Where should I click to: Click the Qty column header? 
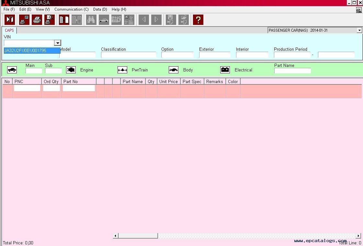coord(152,81)
